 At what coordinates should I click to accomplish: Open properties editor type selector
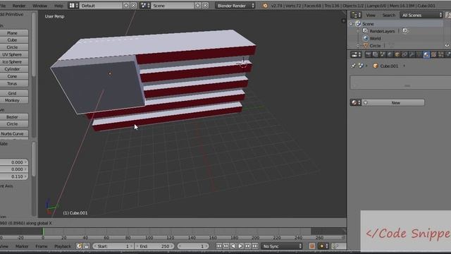point(356,55)
